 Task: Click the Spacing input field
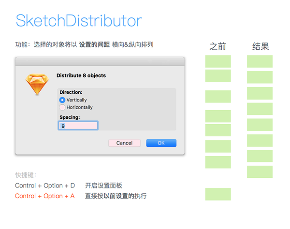78,126
